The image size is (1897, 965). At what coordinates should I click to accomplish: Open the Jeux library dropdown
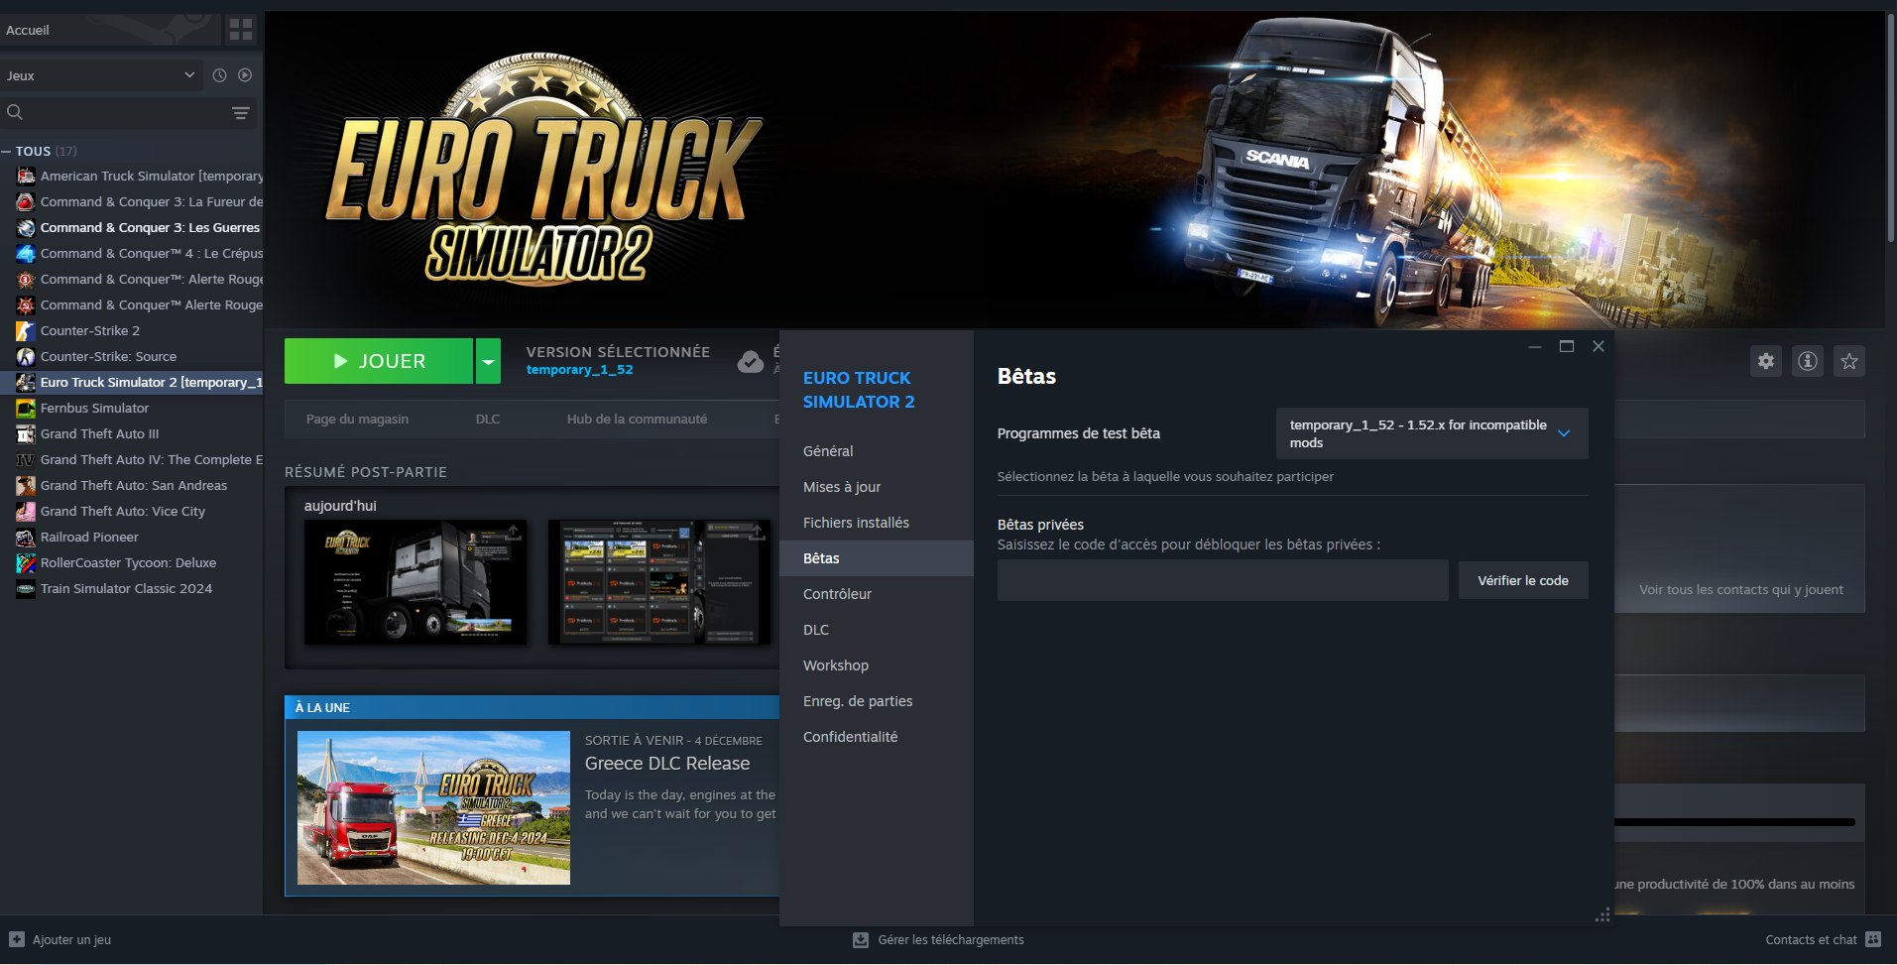99,75
